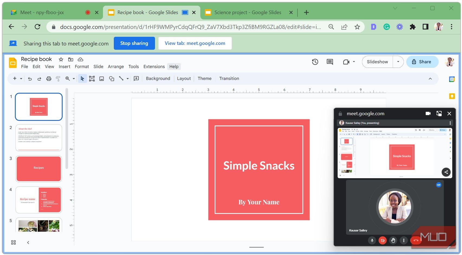The image size is (462, 255).
Task: Click the insert image toolbar icon
Action: click(102, 79)
